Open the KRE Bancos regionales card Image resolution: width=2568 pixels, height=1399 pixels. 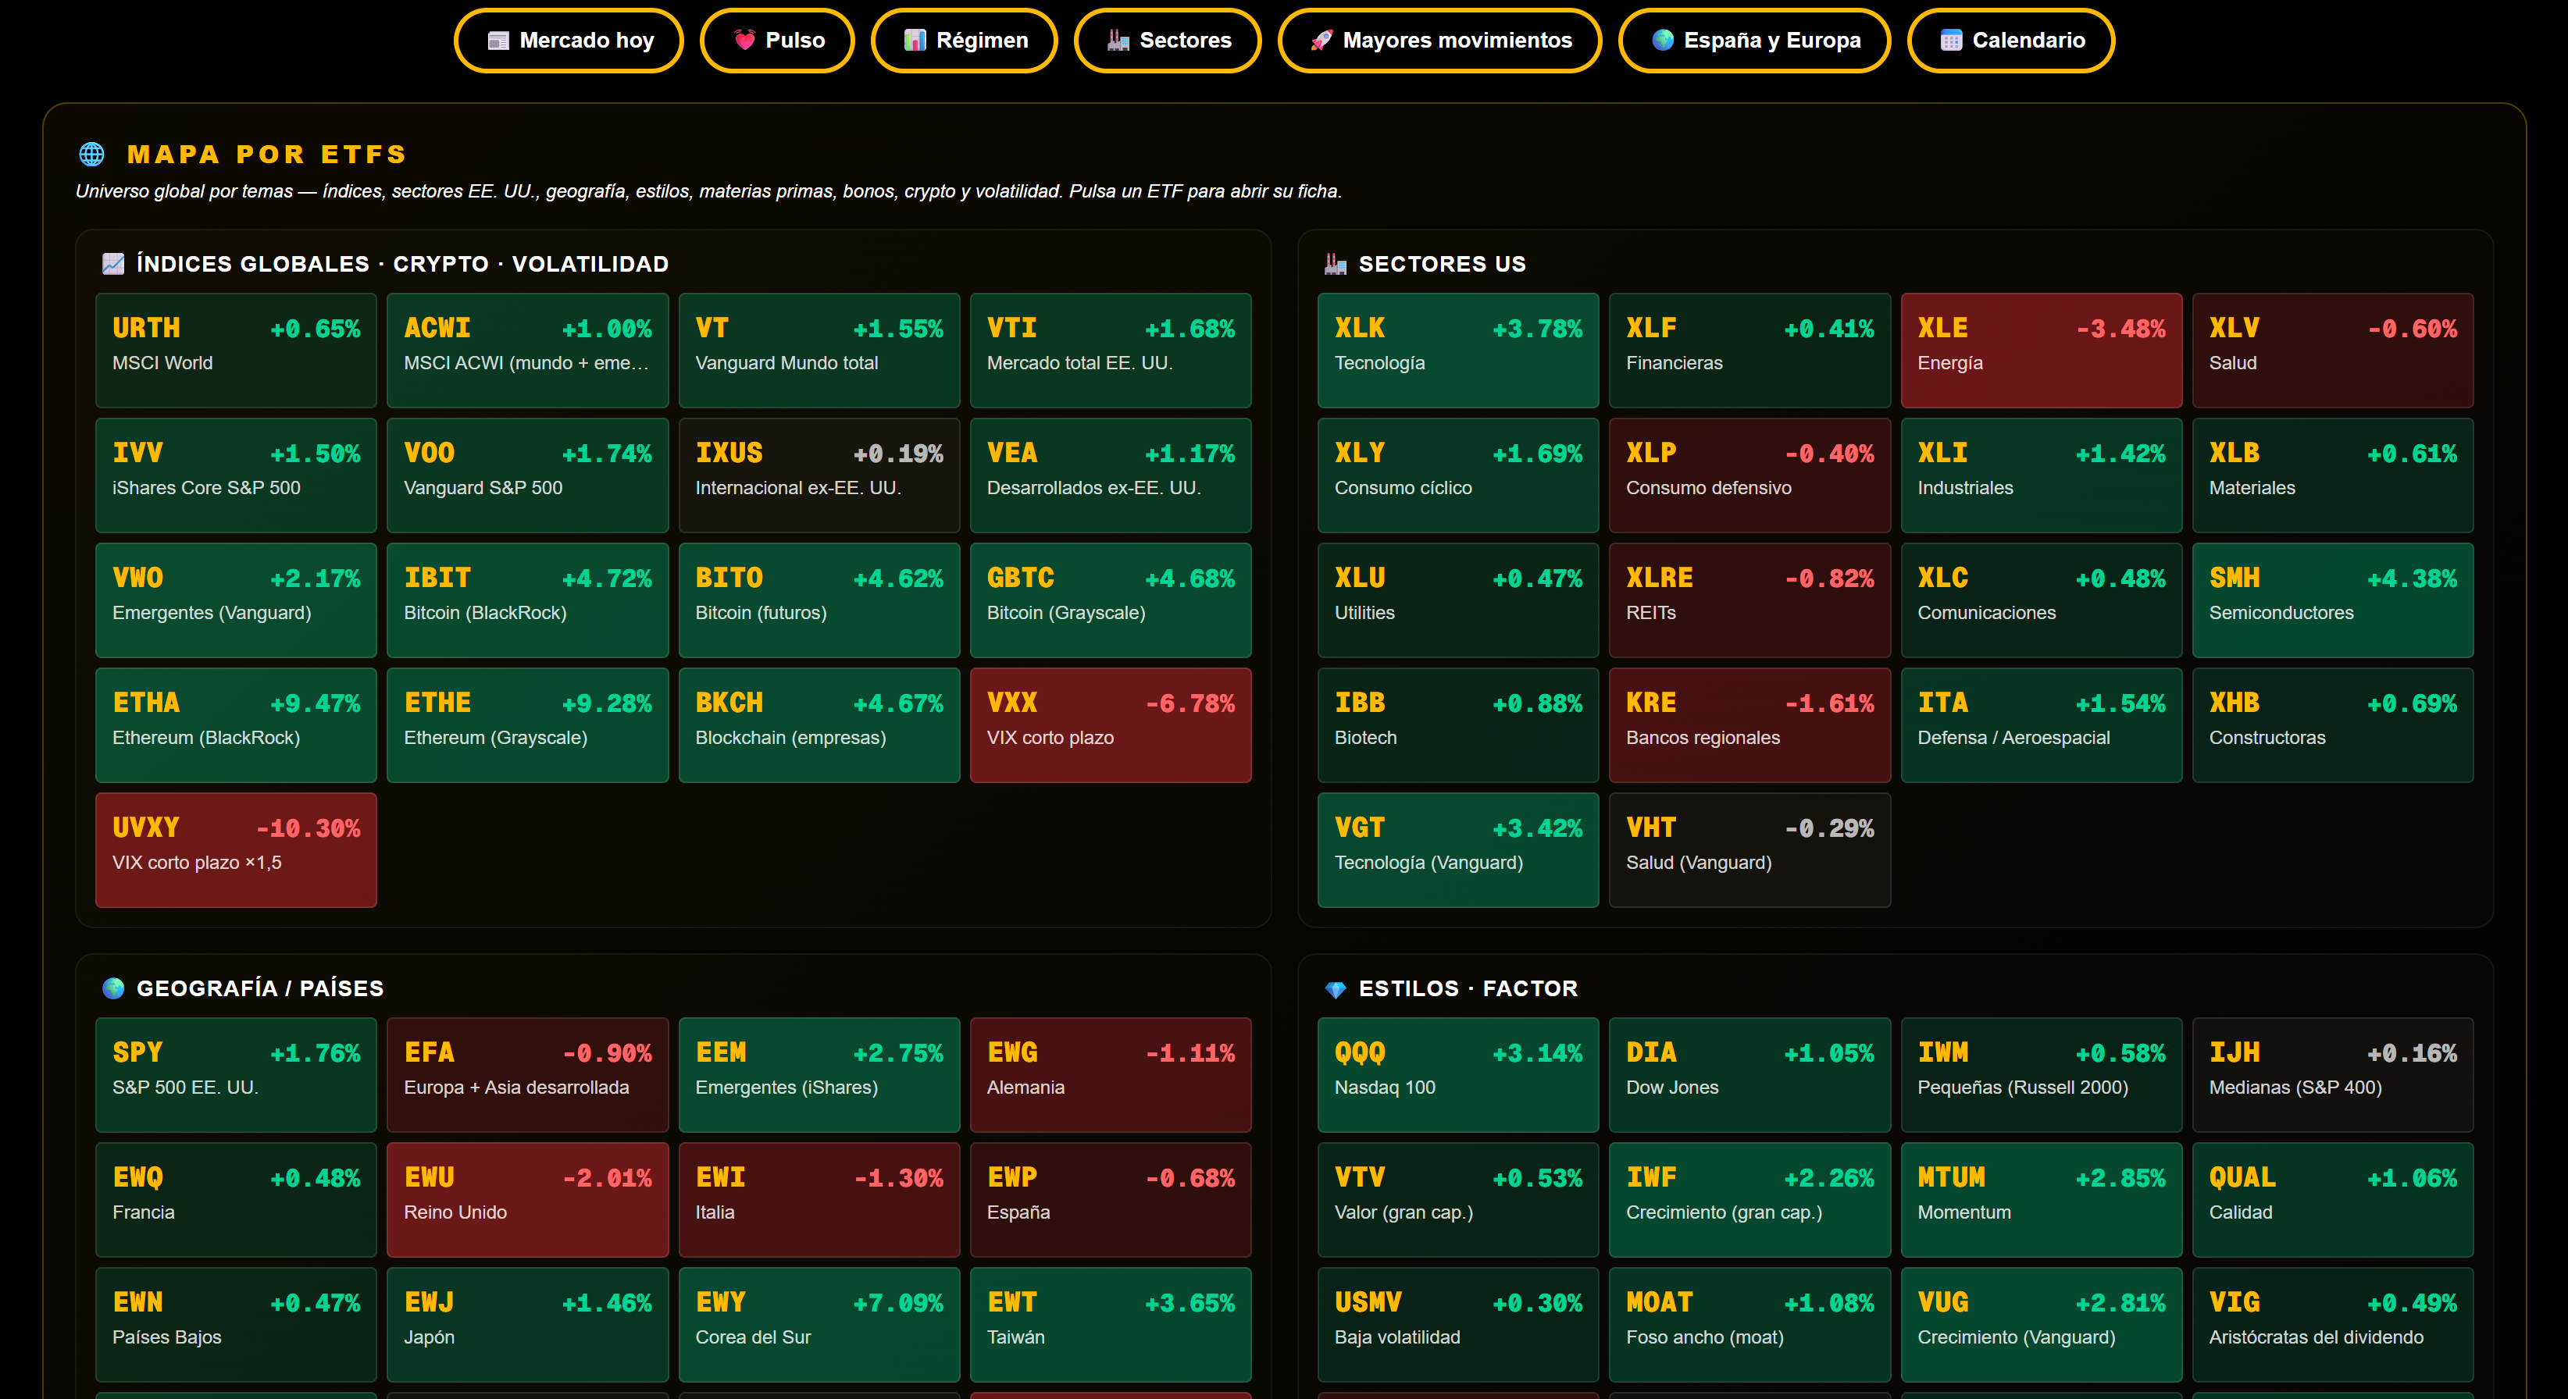click(1749, 725)
